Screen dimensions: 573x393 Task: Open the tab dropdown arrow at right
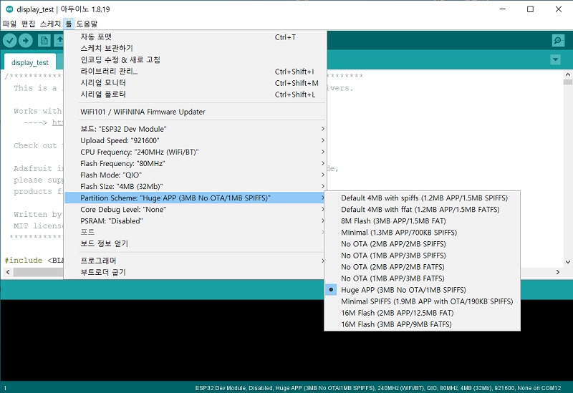(556, 59)
